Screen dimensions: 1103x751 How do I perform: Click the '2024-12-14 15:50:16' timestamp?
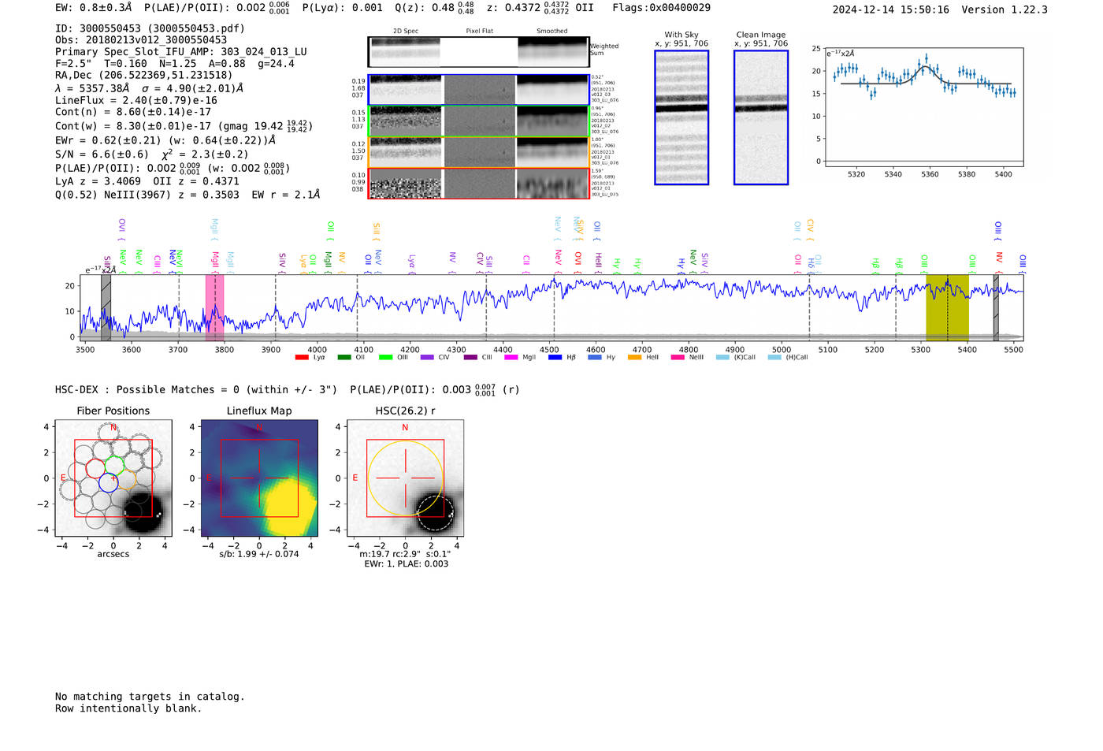coord(891,9)
